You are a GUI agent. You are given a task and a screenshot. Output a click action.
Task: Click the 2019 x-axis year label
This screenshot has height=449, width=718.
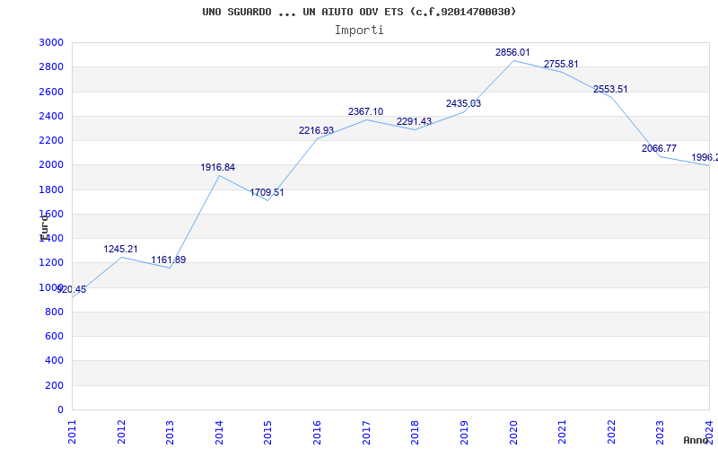tap(464, 432)
